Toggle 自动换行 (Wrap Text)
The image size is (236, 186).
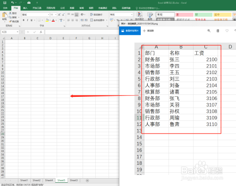click(96, 15)
